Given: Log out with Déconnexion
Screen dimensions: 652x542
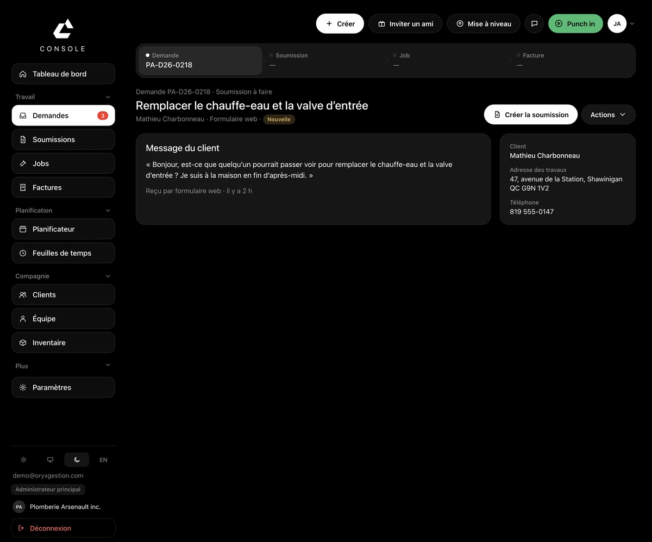Looking at the screenshot, I should [63, 528].
